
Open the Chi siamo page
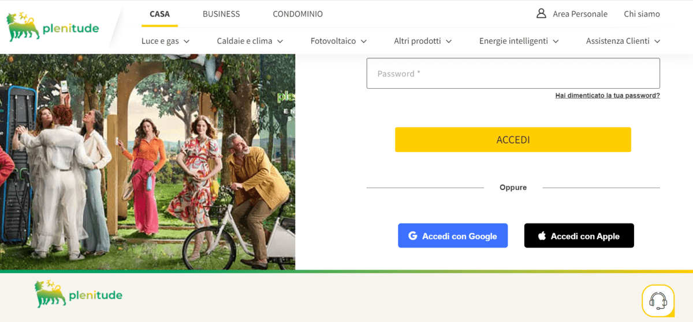point(642,14)
